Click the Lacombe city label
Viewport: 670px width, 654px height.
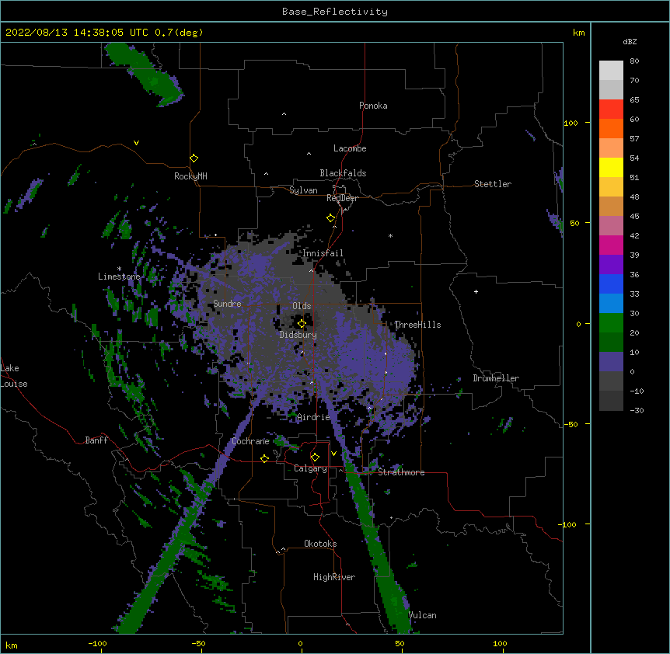(x=350, y=148)
